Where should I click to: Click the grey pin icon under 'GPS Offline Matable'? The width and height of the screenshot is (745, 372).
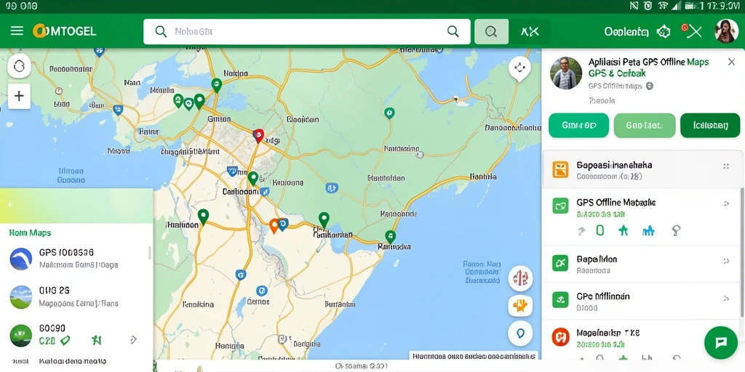tap(676, 230)
